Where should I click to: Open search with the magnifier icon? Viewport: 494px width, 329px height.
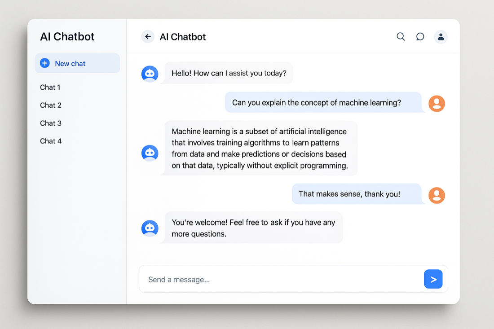coord(401,37)
